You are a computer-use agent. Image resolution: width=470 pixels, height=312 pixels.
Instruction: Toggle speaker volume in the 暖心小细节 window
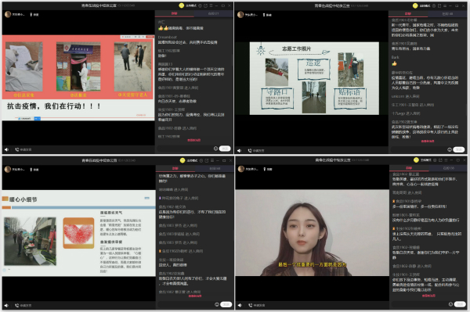click(6, 306)
